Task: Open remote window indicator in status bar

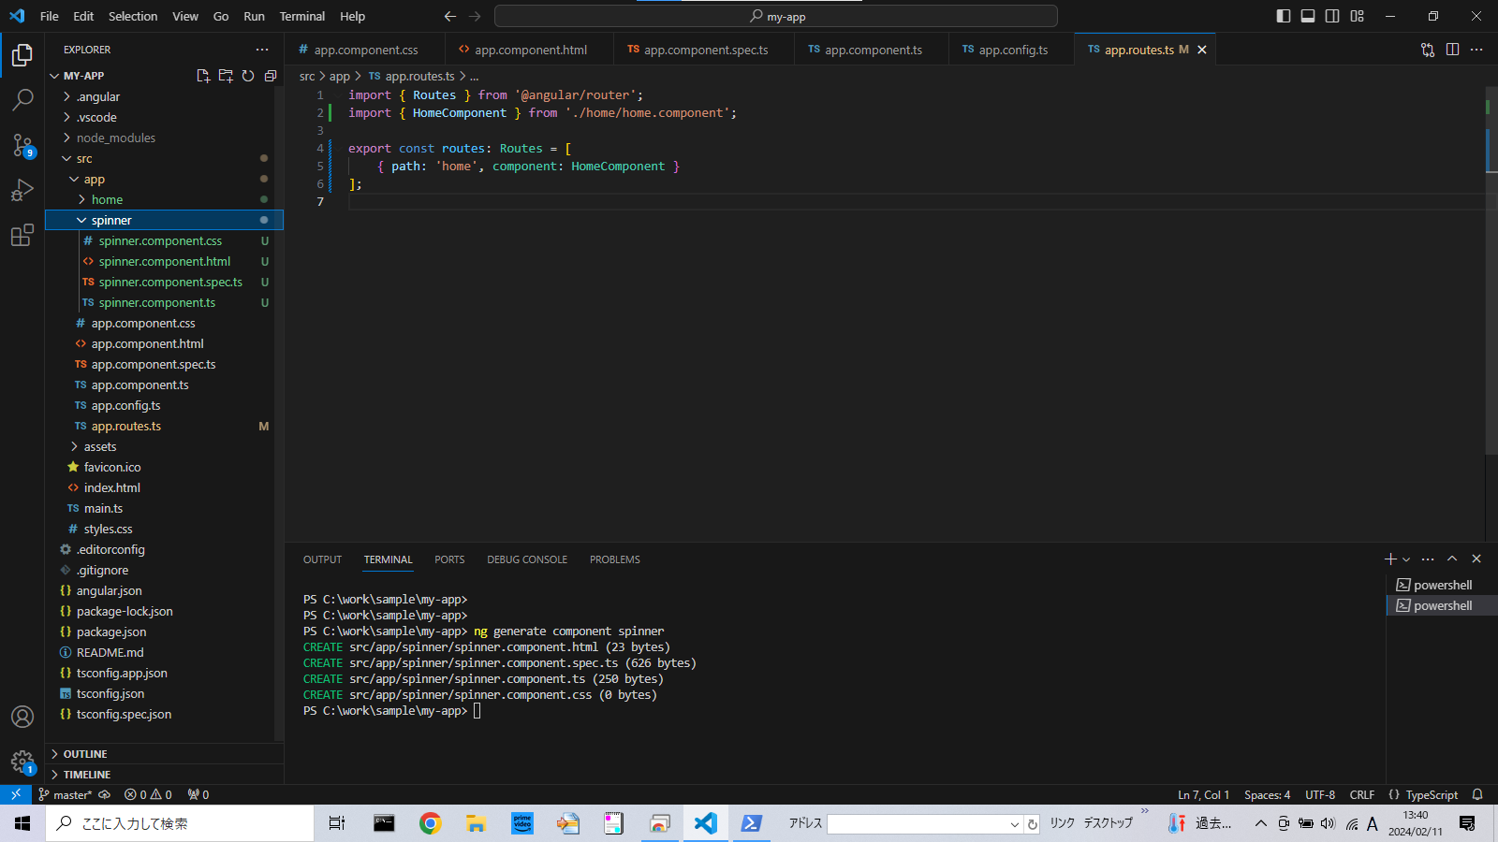Action: (16, 794)
